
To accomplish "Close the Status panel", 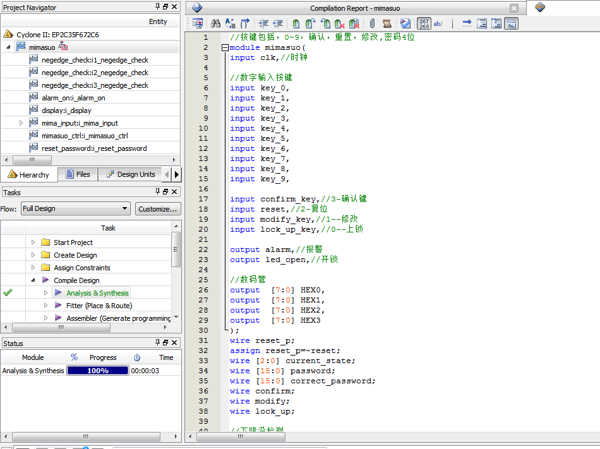I will click(174, 342).
